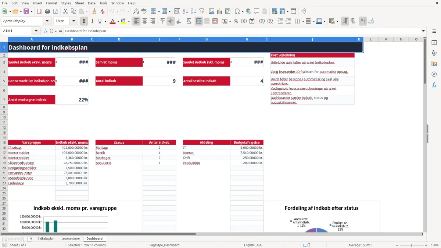Click the Print icon in toolbar
The height and width of the screenshot is (248, 441).
click(x=47, y=11)
